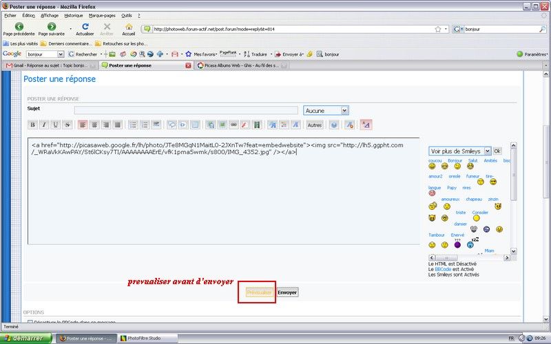Viewport: 551px width, 344px height.
Task: Open the Paramètres dropdown in Google toolbar
Action: tap(532, 54)
